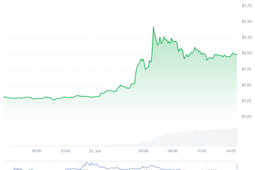This screenshot has width=255, height=170.
Task: Select the 08:00 time axis label
Action: (173, 151)
